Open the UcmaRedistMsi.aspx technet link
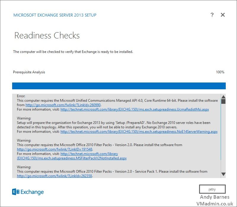The image size is (237, 207). click(134, 109)
